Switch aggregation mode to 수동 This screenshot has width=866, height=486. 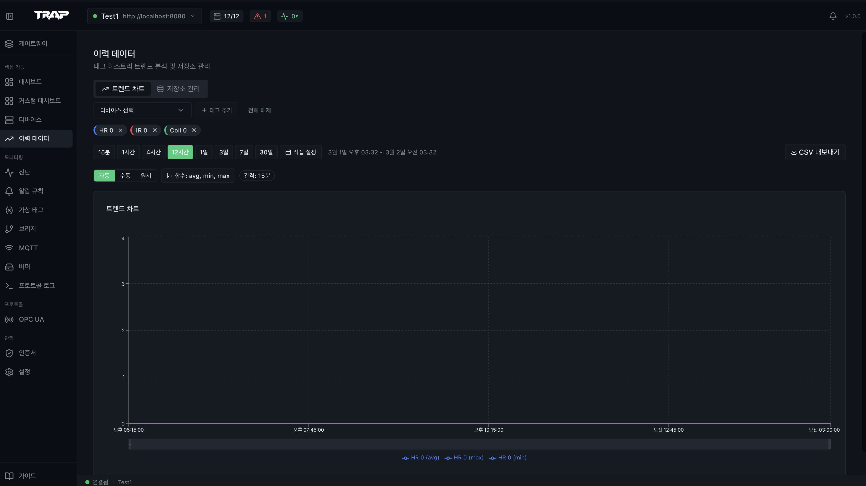pos(125,176)
